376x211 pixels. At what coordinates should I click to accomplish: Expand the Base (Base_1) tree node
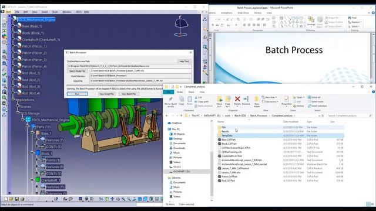tap(14, 26)
